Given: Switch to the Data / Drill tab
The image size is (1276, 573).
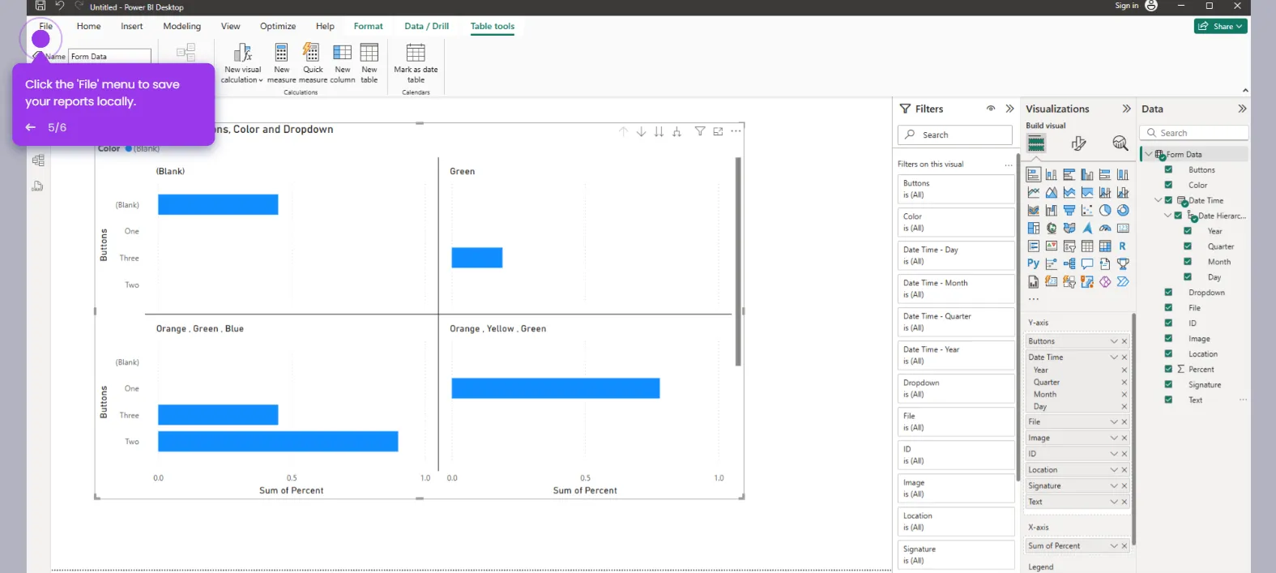Looking at the screenshot, I should coord(427,26).
